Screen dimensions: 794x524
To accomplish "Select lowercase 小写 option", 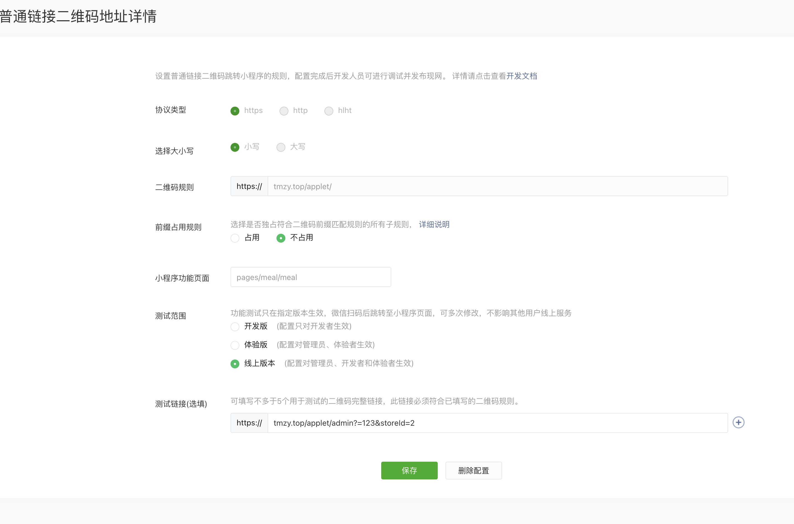I will 235,147.
